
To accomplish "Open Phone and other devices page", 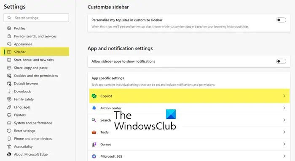I will [x=33, y=139].
